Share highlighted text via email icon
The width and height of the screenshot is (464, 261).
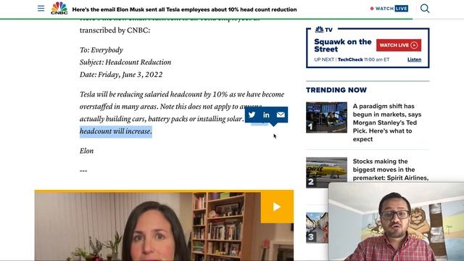281,115
